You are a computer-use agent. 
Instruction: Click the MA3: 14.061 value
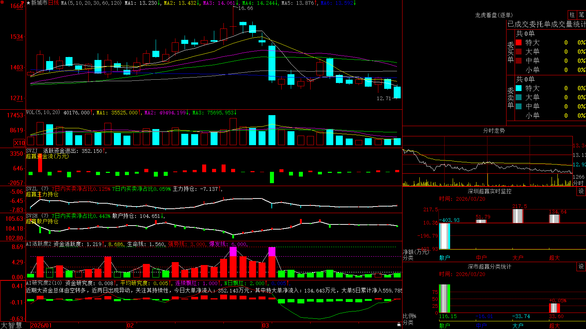(220, 3)
